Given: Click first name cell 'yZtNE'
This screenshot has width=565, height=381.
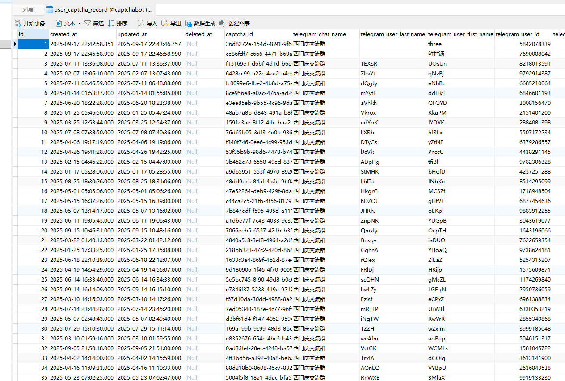Looking at the screenshot, I should tap(461, 142).
